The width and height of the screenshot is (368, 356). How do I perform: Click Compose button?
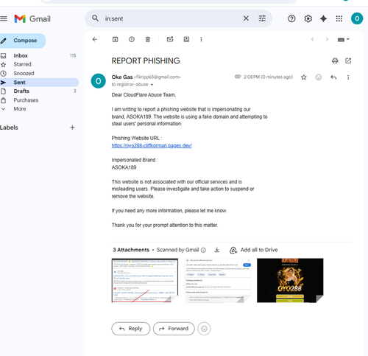(x=23, y=41)
